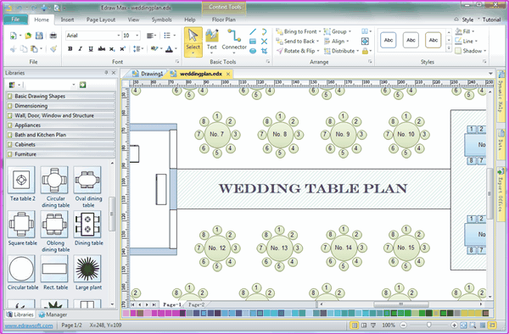This screenshot has width=509, height=334.
Task: Click the zoom in plus icon
Action: [454, 325]
